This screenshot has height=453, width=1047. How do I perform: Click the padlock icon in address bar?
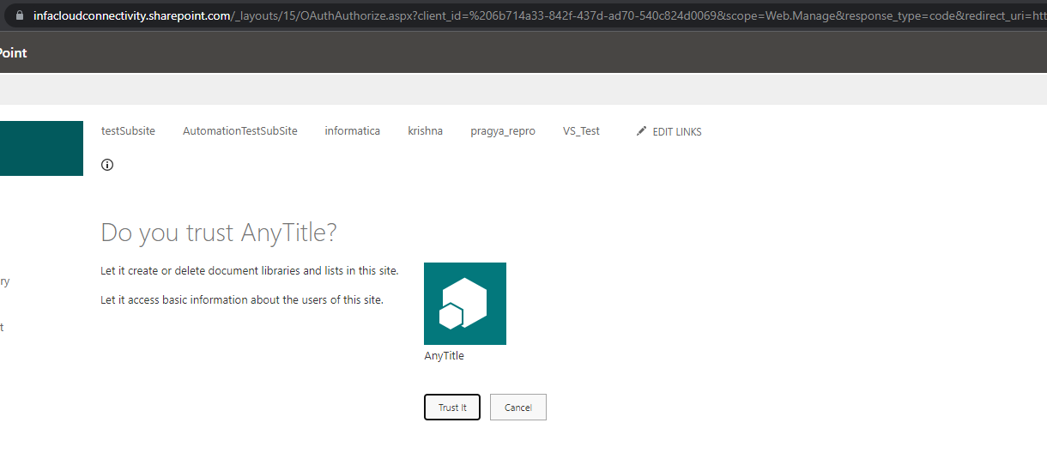tap(19, 15)
